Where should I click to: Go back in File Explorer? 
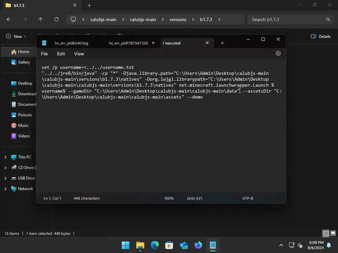point(9,19)
